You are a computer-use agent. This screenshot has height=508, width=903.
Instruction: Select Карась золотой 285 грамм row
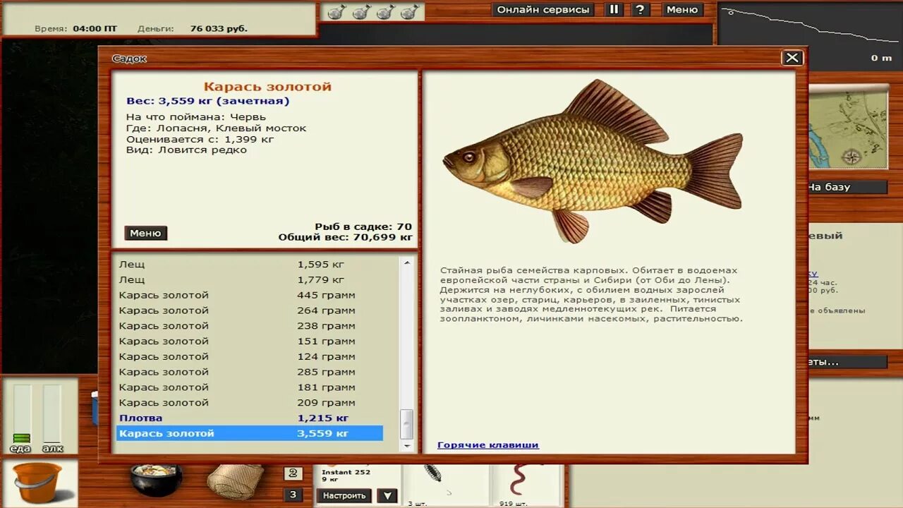click(x=250, y=372)
